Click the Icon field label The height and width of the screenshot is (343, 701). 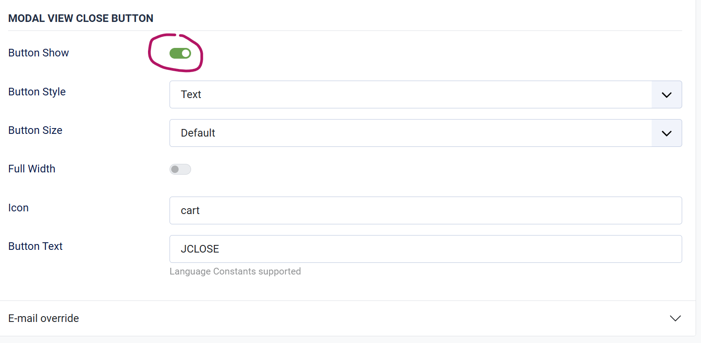(18, 208)
